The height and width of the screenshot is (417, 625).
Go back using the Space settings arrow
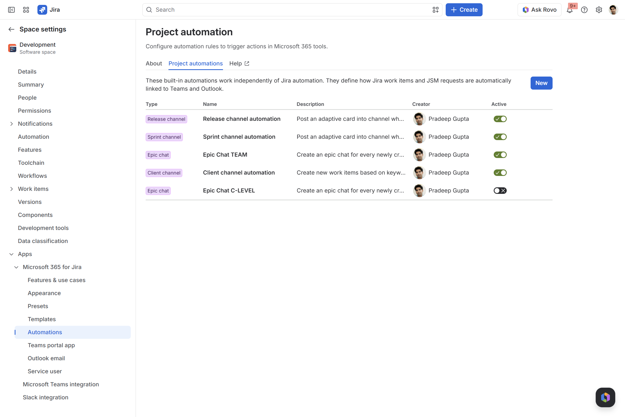pyautogui.click(x=11, y=29)
